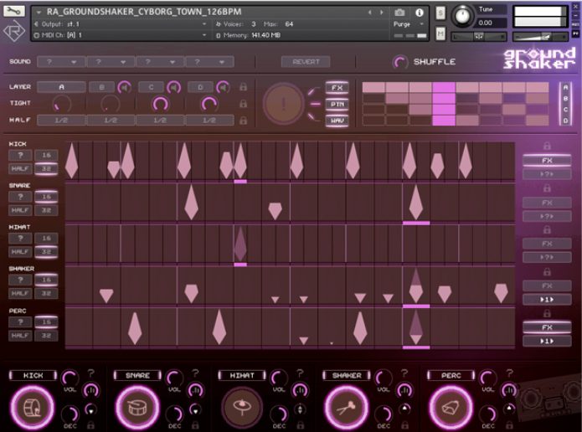This screenshot has width=582, height=432.
Task: Open third Sound dropdown
Action: (x=160, y=62)
